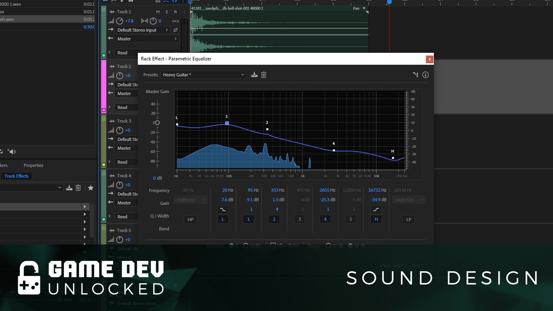Click the HP high-pass band button
The width and height of the screenshot is (553, 311).
click(190, 219)
